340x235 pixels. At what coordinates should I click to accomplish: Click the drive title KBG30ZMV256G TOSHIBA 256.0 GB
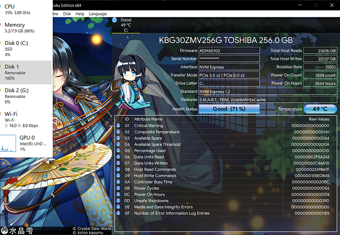tap(226, 40)
